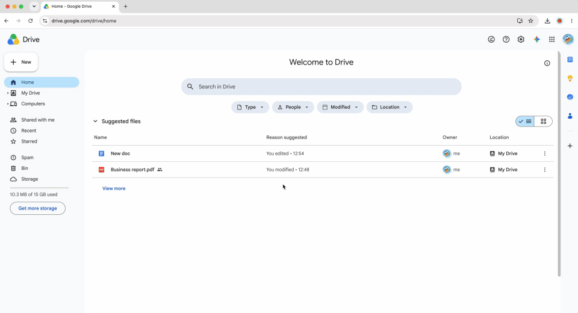Click Get more storage

pyautogui.click(x=37, y=208)
